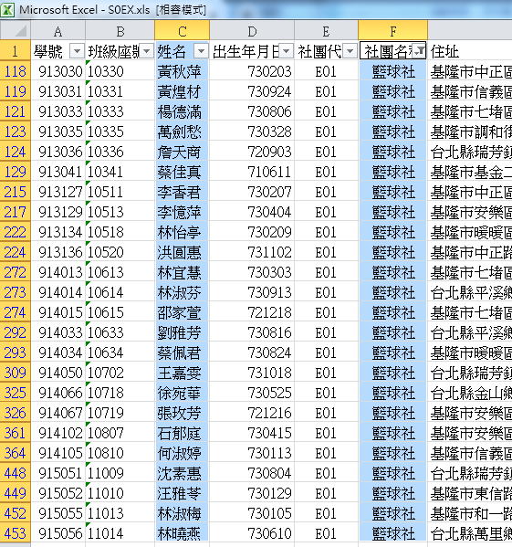This screenshot has width=512, height=547.
Task: Click cell with name 林宜慧
Action: [x=183, y=272]
